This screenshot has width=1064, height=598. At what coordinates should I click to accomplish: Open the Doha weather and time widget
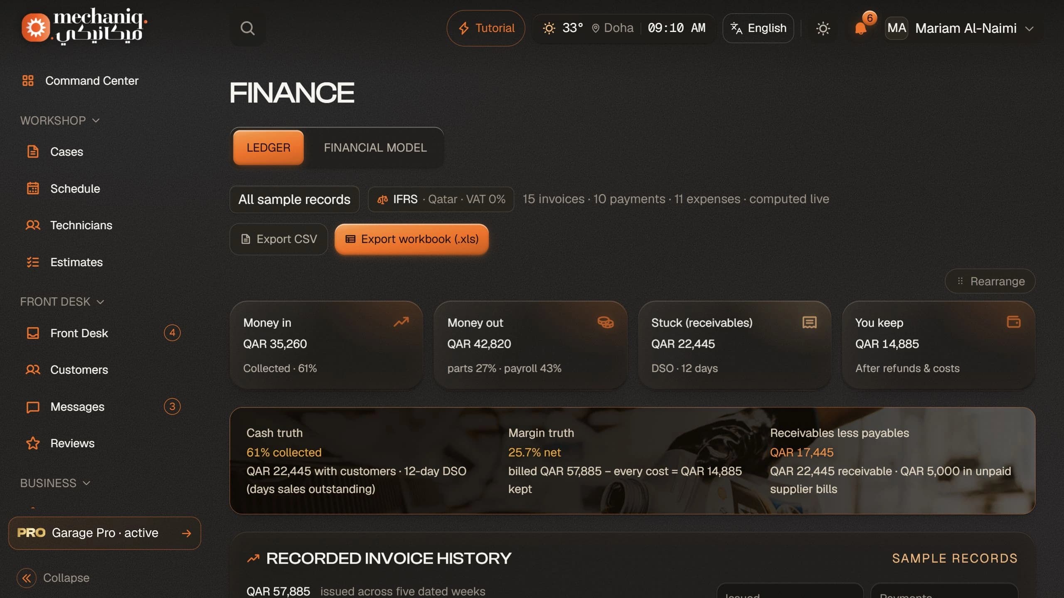pyautogui.click(x=623, y=28)
